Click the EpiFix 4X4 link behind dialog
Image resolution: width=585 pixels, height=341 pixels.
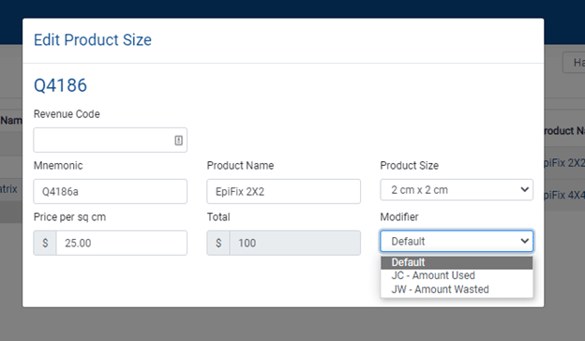pyautogui.click(x=564, y=195)
